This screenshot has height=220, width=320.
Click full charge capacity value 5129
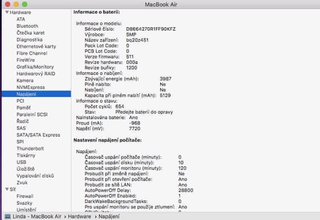pos(165,95)
